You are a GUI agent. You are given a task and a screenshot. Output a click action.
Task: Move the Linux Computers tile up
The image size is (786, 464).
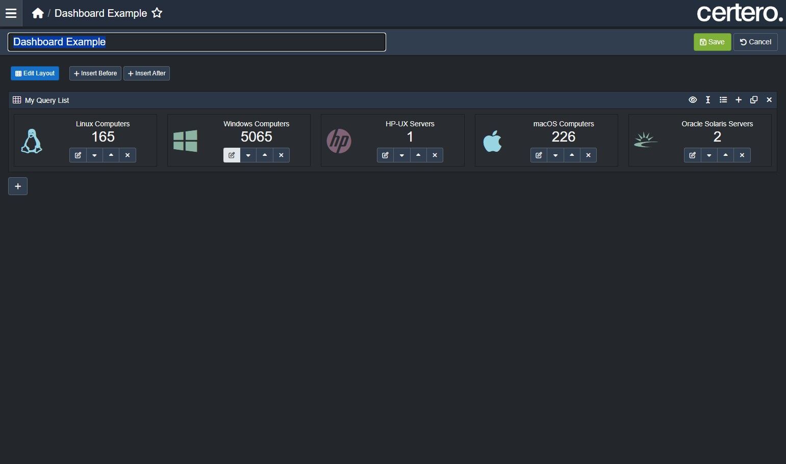(x=111, y=155)
